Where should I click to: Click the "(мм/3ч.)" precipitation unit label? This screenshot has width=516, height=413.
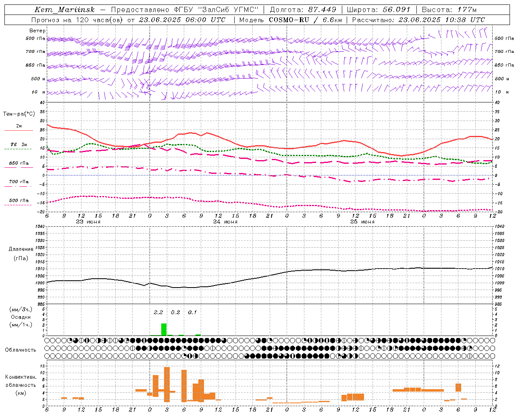21,309
